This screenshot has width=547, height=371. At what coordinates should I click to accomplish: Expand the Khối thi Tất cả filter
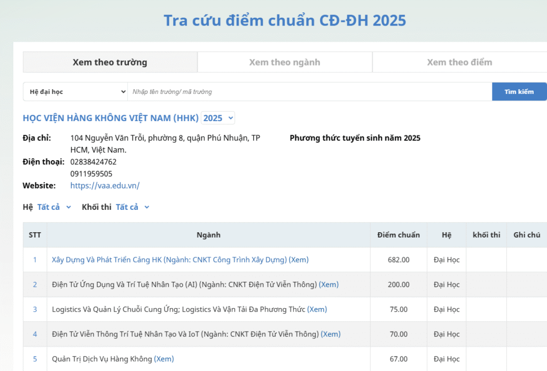pyautogui.click(x=132, y=207)
